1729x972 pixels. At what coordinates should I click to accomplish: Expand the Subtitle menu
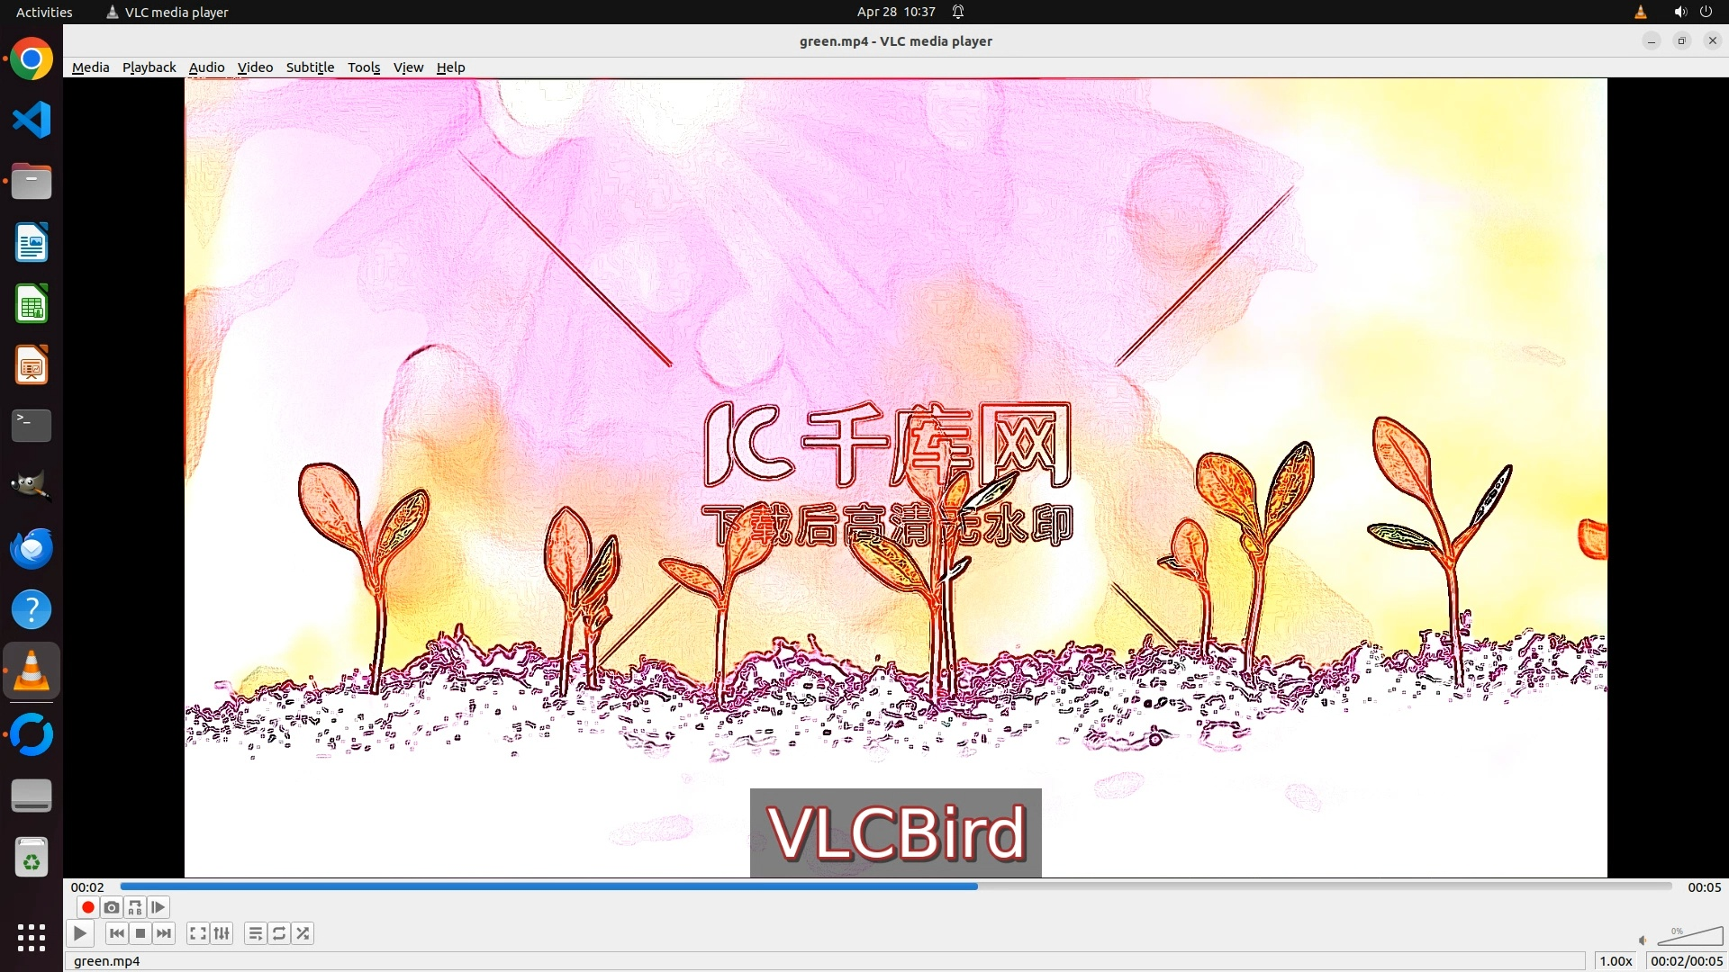tap(310, 67)
